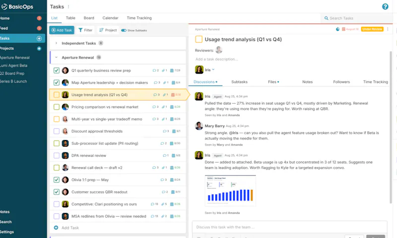The width and height of the screenshot is (397, 238).
Task: Open the DPA renewal review task
Action: [x=89, y=156]
